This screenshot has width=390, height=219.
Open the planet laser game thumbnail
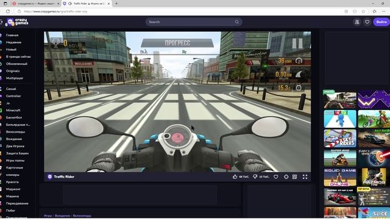[374, 158]
